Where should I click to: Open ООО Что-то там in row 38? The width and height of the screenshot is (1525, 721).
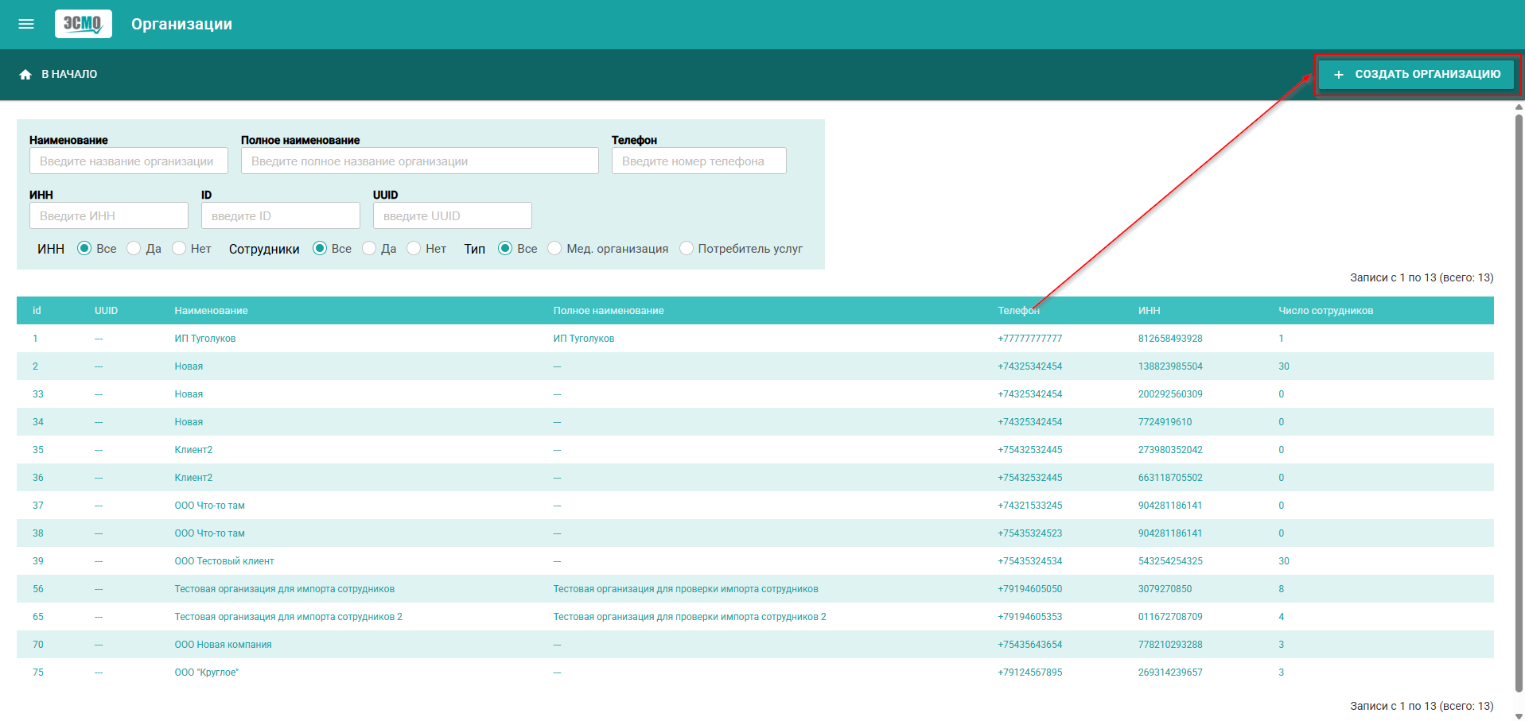210,533
